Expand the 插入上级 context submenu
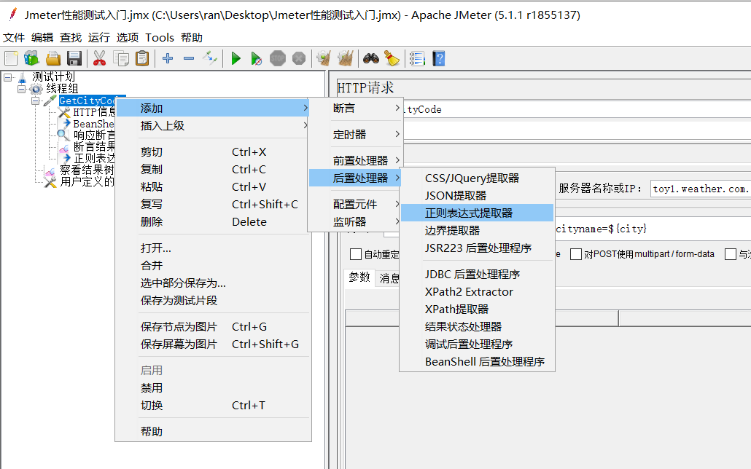Image resolution: width=751 pixels, height=469 pixels. point(213,125)
